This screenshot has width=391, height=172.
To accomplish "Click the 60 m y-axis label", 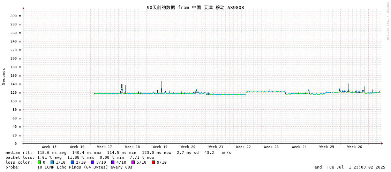I will tap(17, 118).
